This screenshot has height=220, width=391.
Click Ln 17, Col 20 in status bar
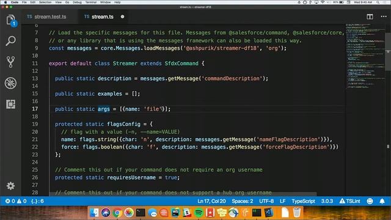[211, 201]
